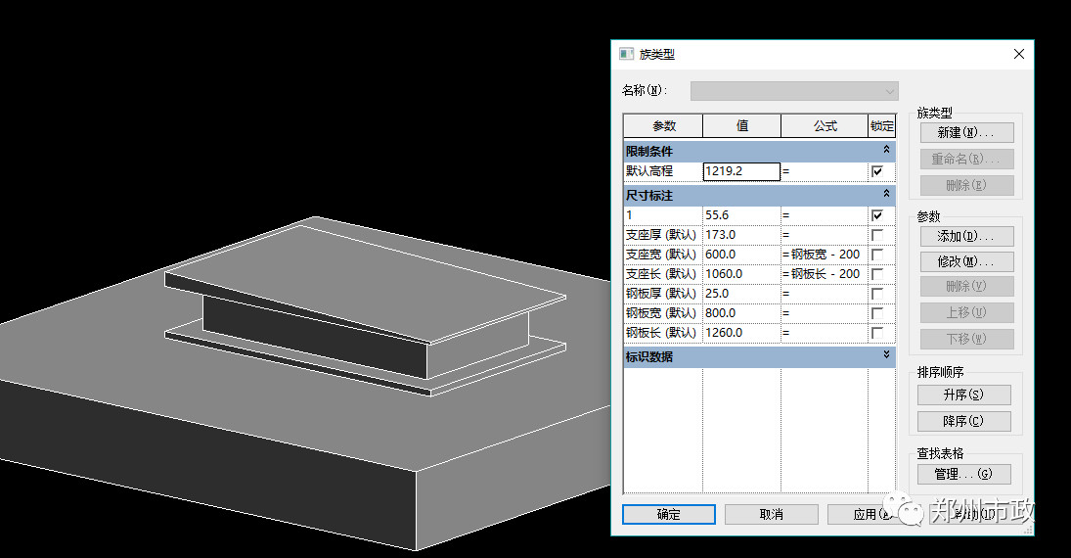Click the 锁定 column header

coord(882,126)
